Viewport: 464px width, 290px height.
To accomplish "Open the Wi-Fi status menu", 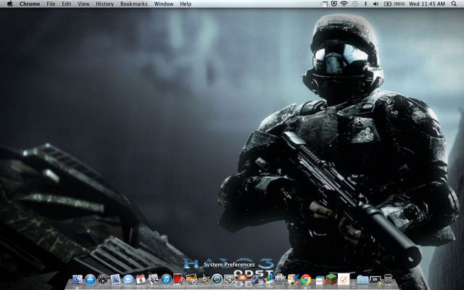I will click(344, 4).
